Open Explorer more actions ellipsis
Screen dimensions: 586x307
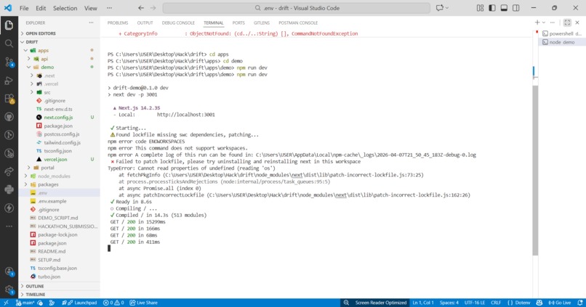91,22
